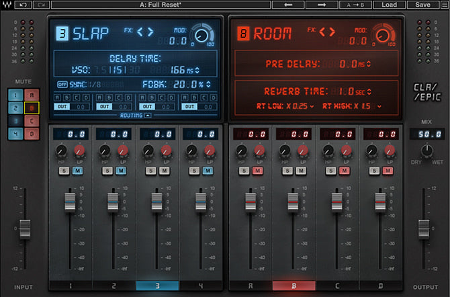
Task: Select OUT in first routing group
Action: 62,107
